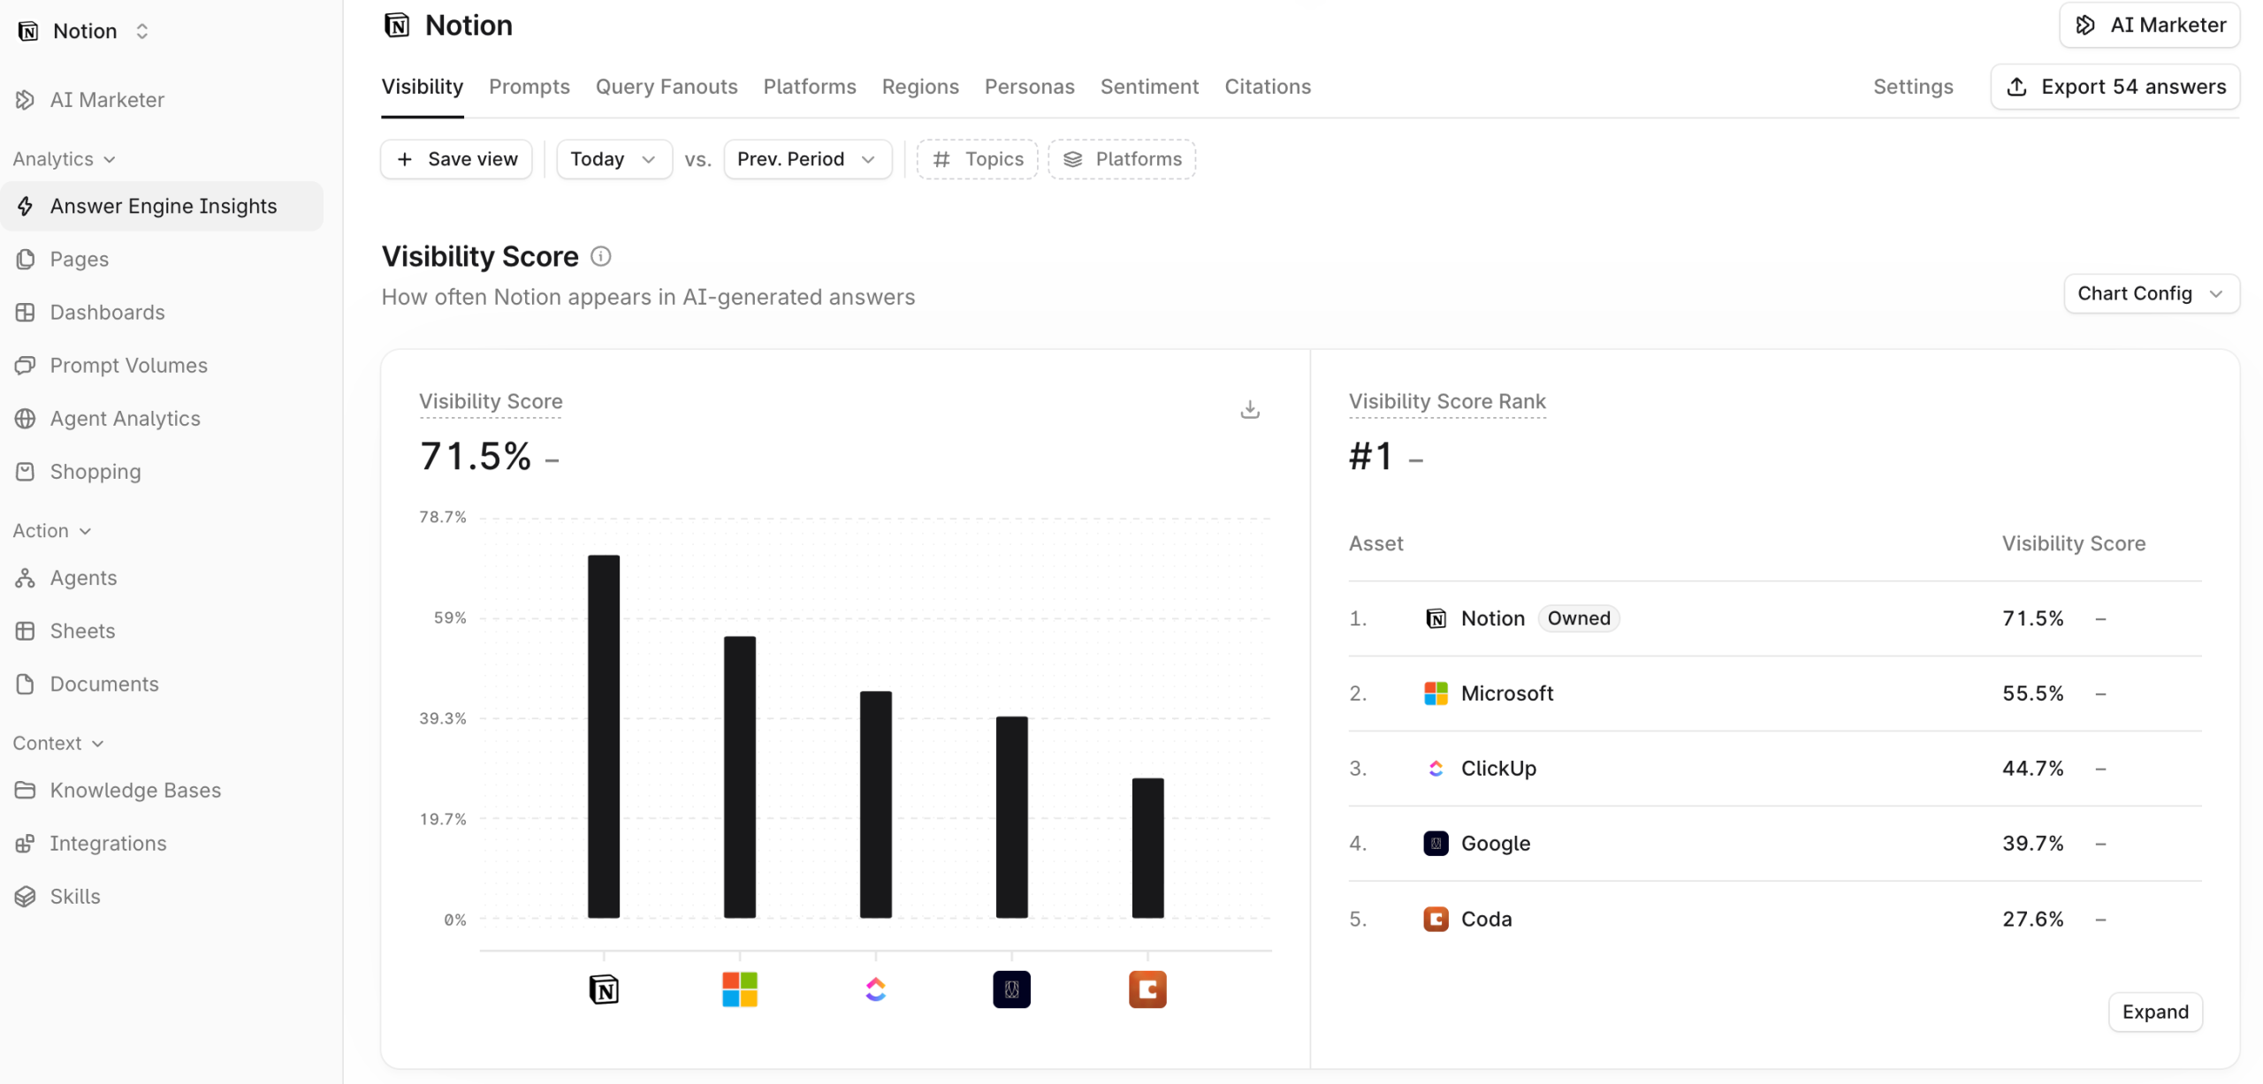Open Shopping in the sidebar
The width and height of the screenshot is (2263, 1084).
(x=162, y=471)
